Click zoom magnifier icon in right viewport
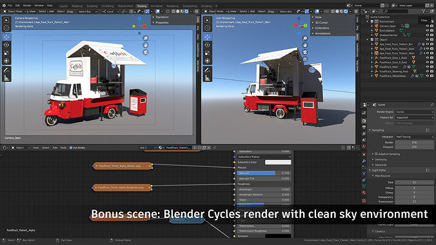The height and width of the screenshot is (245, 436). (305, 39)
